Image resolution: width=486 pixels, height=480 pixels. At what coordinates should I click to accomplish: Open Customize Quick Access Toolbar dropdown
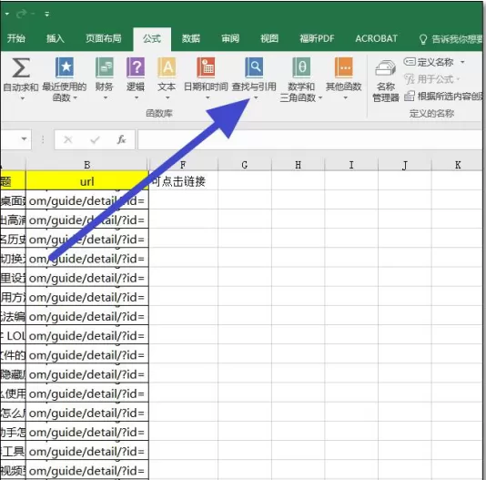(x=47, y=14)
